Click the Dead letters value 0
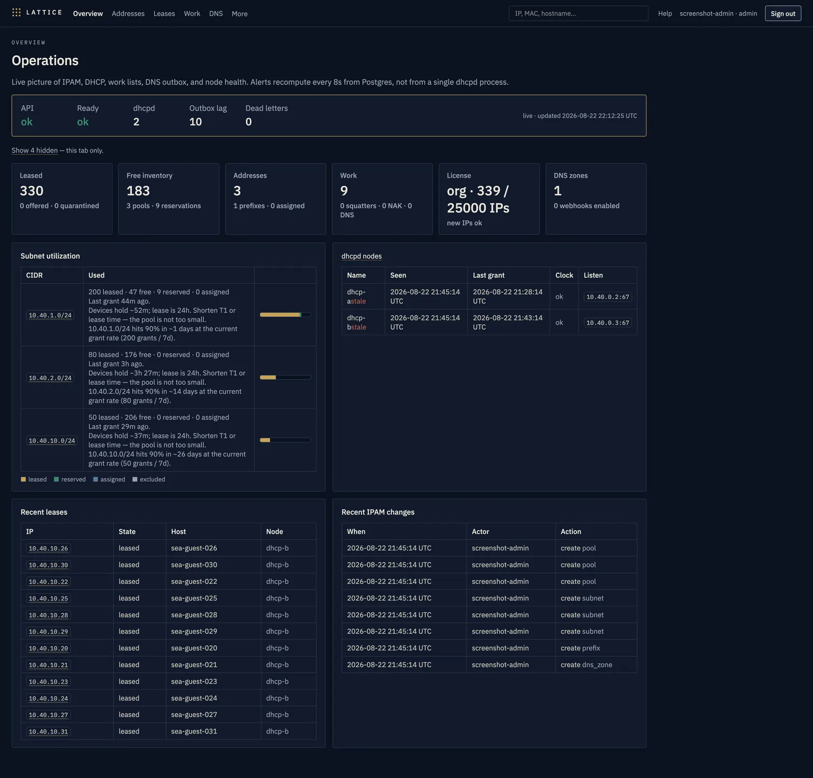 (248, 122)
